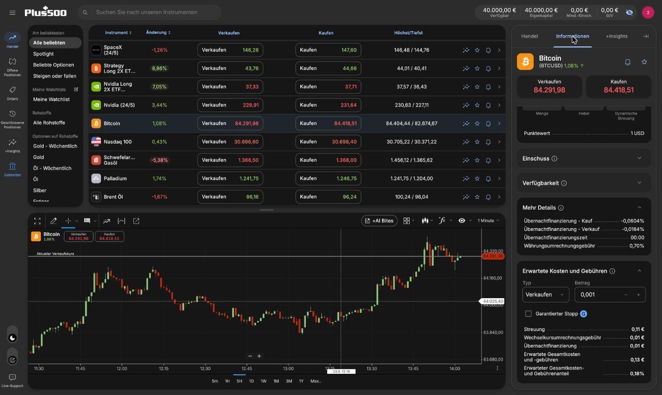Select the crosshair cursor tool
Image resolution: width=662 pixels, height=395 pixels.
(68, 221)
